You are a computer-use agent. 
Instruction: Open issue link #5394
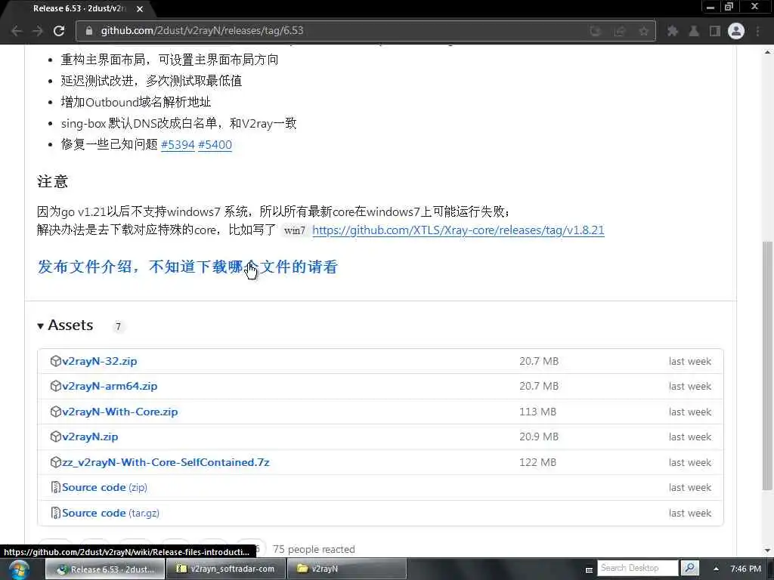tap(178, 144)
